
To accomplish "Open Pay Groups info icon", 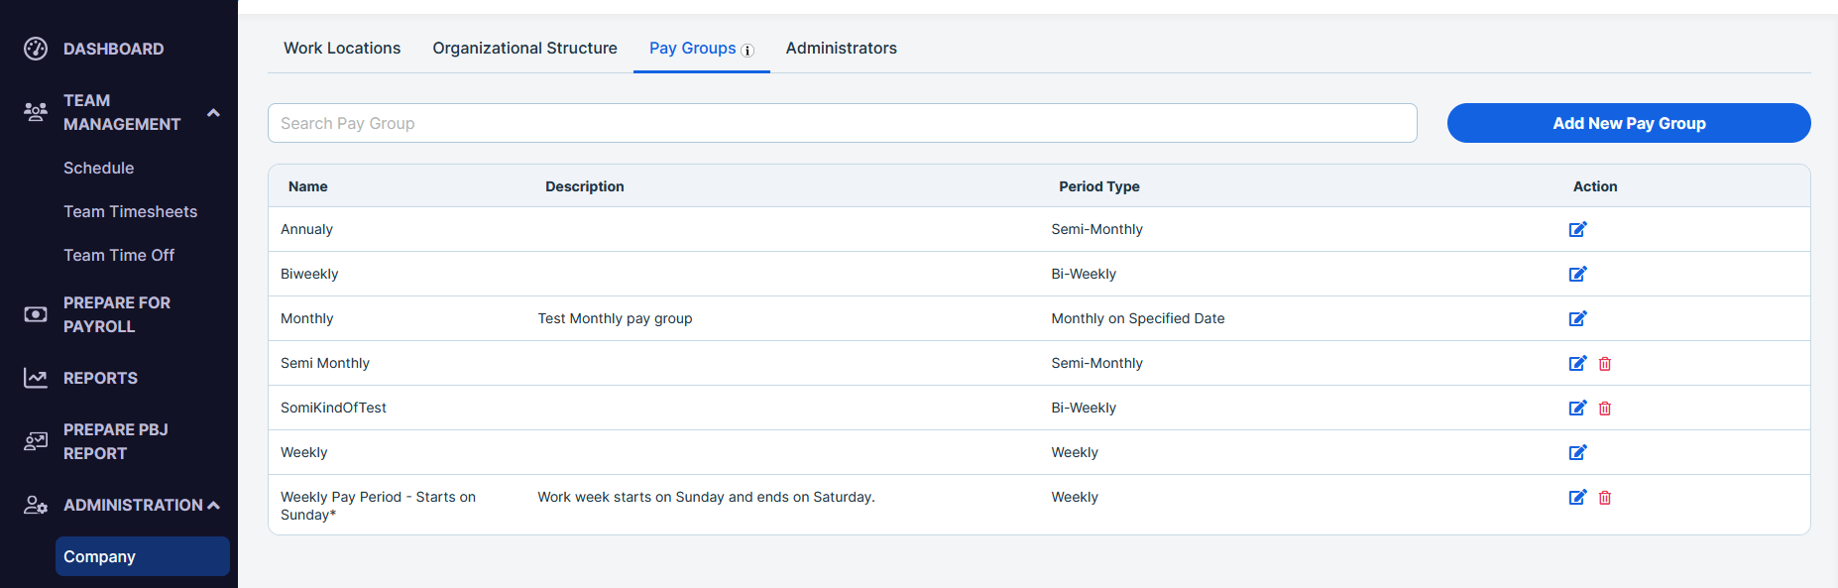I will point(747,51).
